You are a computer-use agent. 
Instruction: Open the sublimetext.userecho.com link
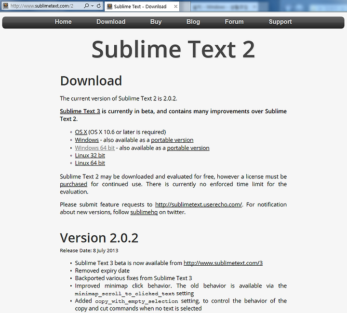tap(199, 204)
